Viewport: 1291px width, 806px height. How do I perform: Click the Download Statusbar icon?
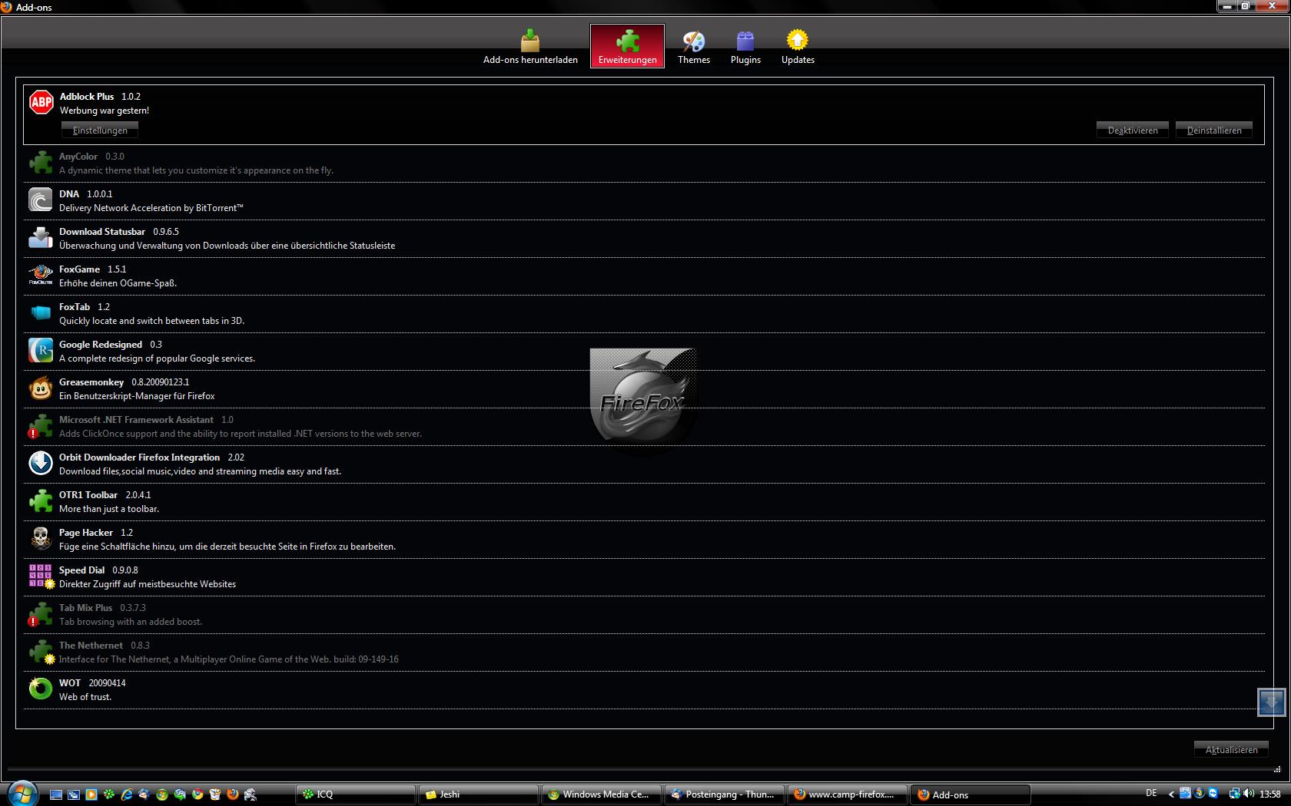point(41,238)
